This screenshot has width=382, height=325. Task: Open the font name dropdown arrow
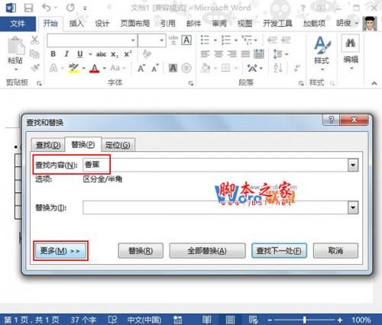point(133,40)
